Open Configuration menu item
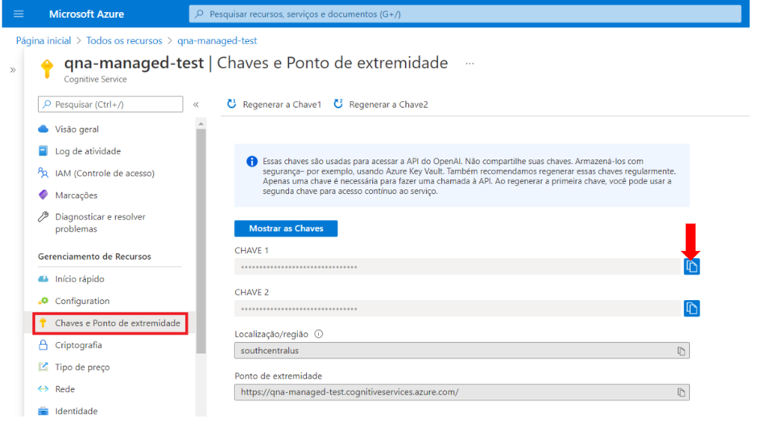This screenshot has height=436, width=757. pyautogui.click(x=82, y=301)
